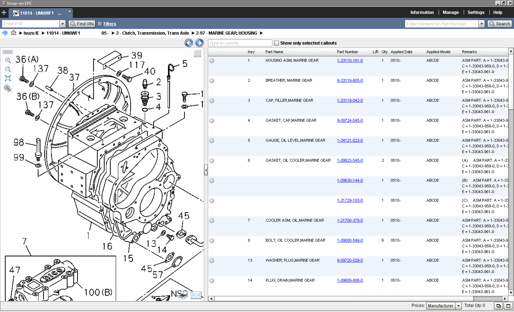Email the diagram using the envelope icon
Image resolution: width=514 pixels, height=312 pixels.
tap(196, 295)
